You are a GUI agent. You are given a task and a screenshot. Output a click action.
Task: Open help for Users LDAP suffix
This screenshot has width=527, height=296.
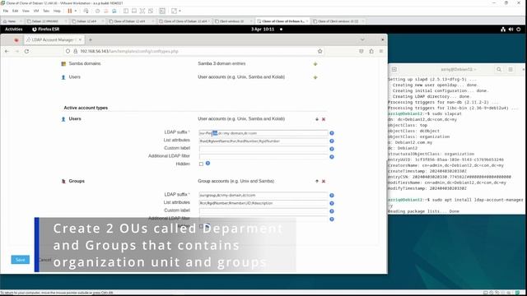pyautogui.click(x=332, y=133)
